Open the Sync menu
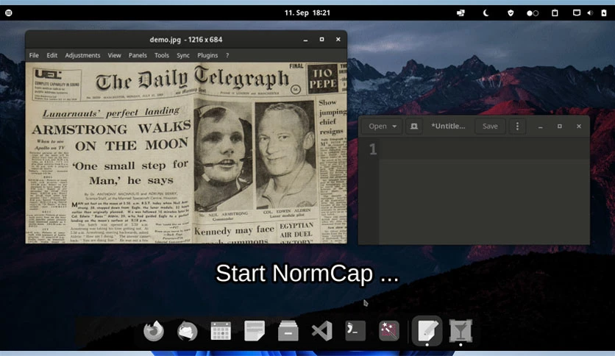Screen dimensions: 615x356 (183, 55)
